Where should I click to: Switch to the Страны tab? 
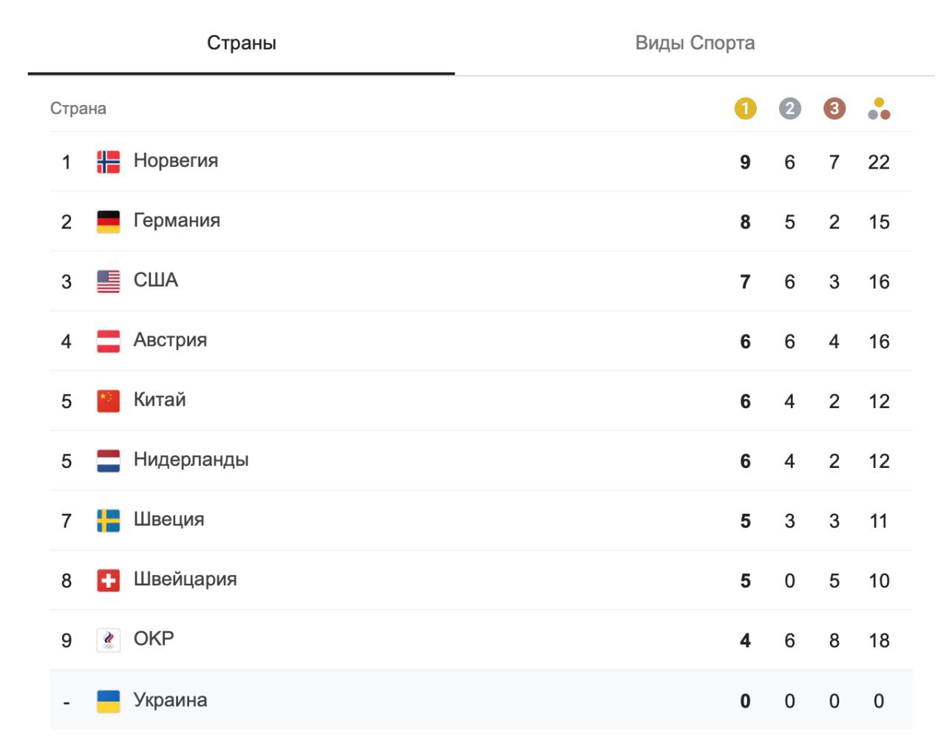[x=242, y=43]
